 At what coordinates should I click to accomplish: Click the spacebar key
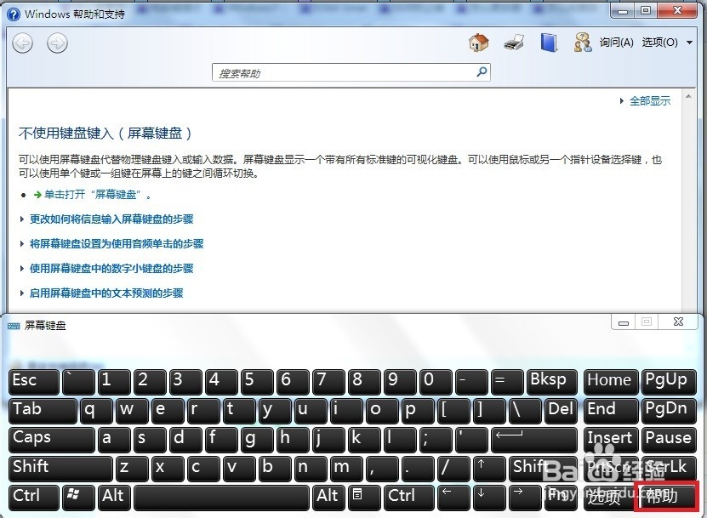coord(222,498)
